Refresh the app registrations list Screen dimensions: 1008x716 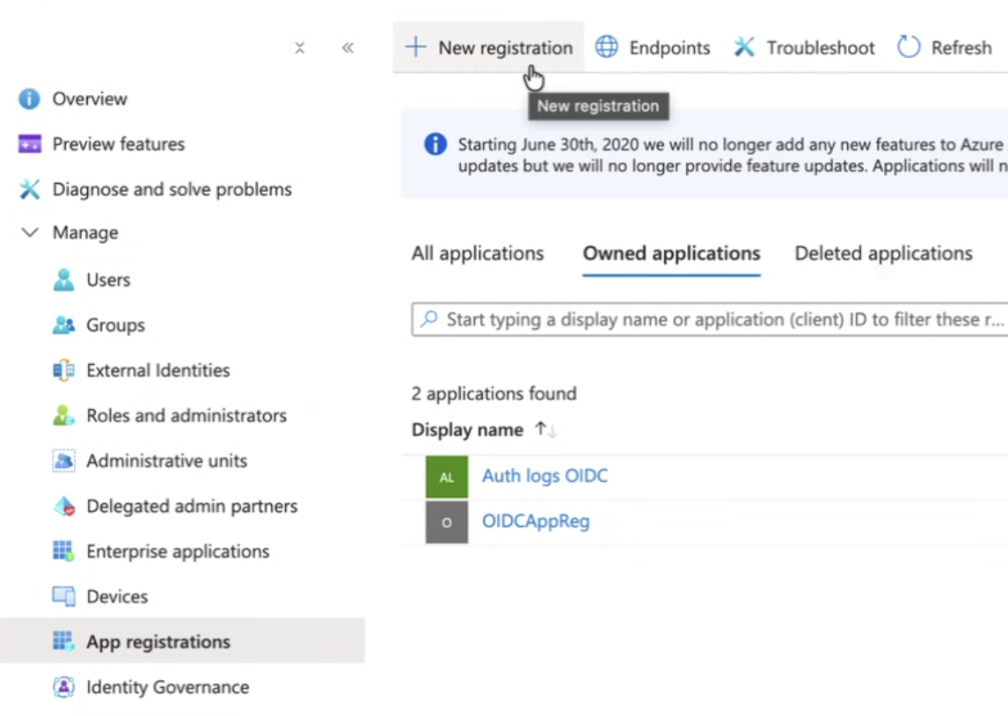tap(944, 47)
